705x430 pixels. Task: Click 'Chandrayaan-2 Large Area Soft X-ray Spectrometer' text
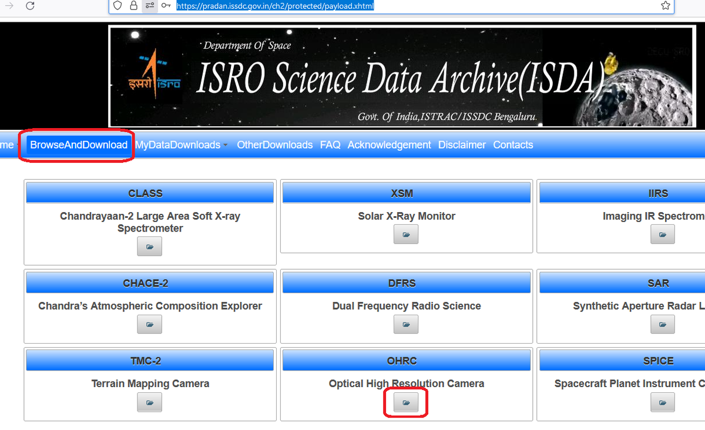click(x=150, y=222)
